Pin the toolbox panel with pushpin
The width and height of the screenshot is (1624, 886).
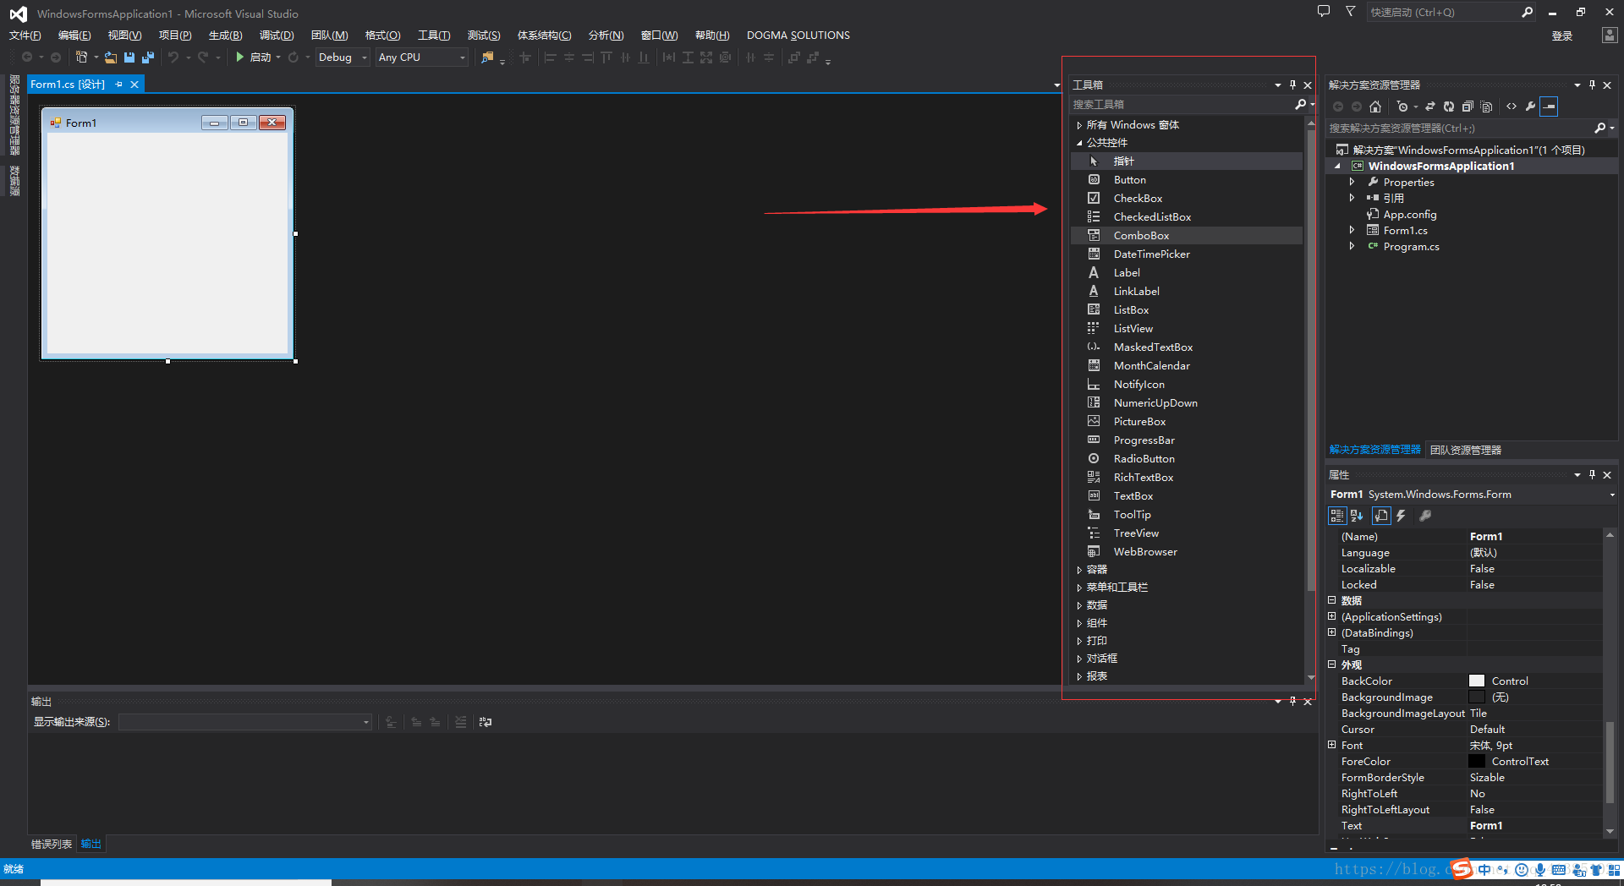click(1292, 85)
